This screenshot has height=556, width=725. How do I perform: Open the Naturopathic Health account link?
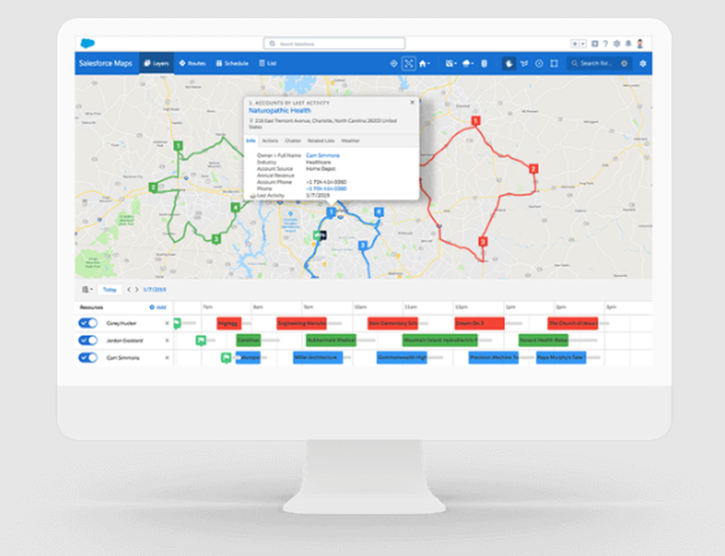point(278,110)
